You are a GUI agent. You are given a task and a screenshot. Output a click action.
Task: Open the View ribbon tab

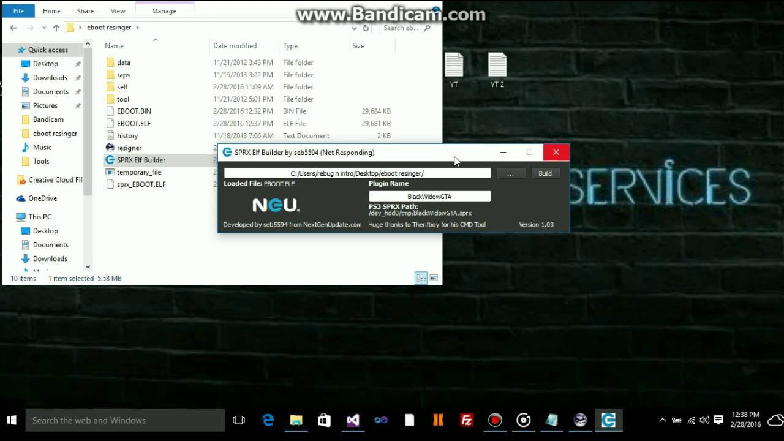(118, 11)
